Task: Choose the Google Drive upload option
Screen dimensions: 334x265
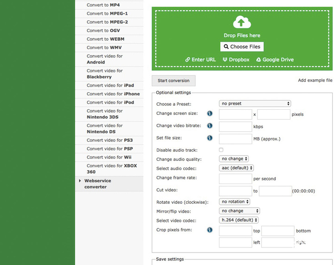Action: (x=275, y=60)
